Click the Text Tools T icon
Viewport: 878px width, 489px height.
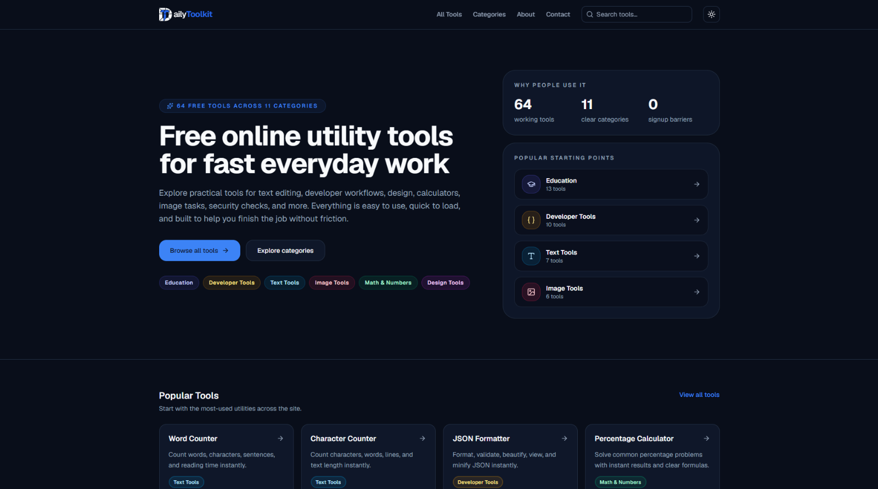(531, 256)
